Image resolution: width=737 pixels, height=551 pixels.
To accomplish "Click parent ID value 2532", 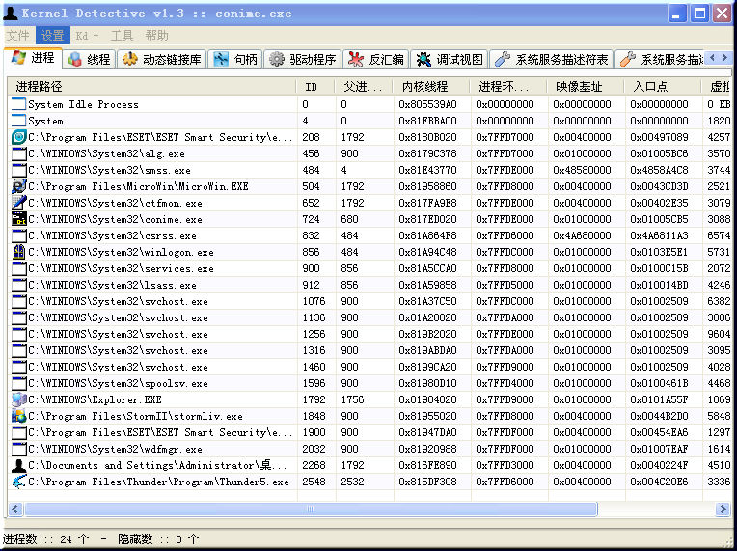I will [352, 482].
